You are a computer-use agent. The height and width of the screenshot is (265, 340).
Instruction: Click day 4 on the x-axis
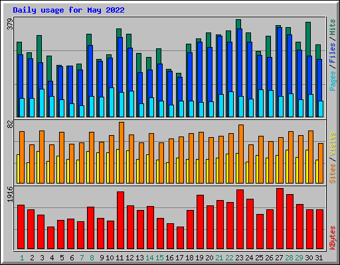(x=52, y=258)
